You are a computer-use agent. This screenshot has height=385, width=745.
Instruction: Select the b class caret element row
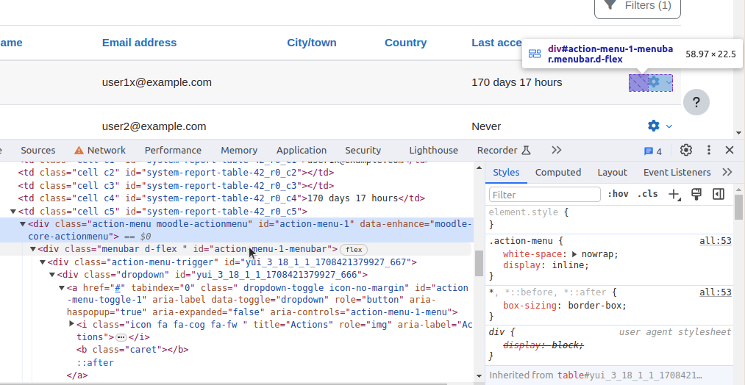click(x=132, y=350)
